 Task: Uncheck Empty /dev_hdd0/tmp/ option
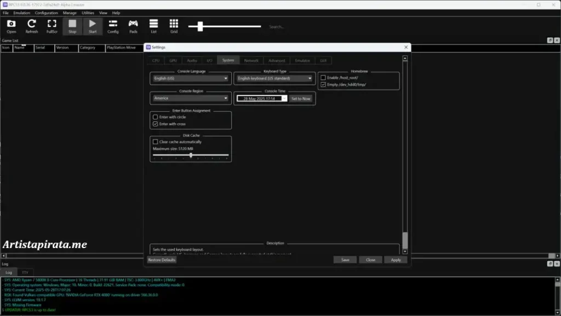323,85
